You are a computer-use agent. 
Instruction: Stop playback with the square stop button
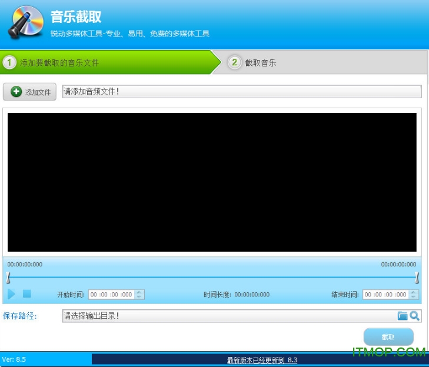27,293
